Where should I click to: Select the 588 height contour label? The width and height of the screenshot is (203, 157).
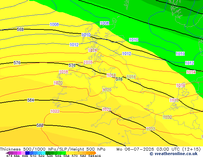click(x=40, y=125)
